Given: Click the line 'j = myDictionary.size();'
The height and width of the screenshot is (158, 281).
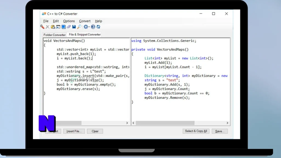Looking at the screenshot, I should click(x=80, y=80).
